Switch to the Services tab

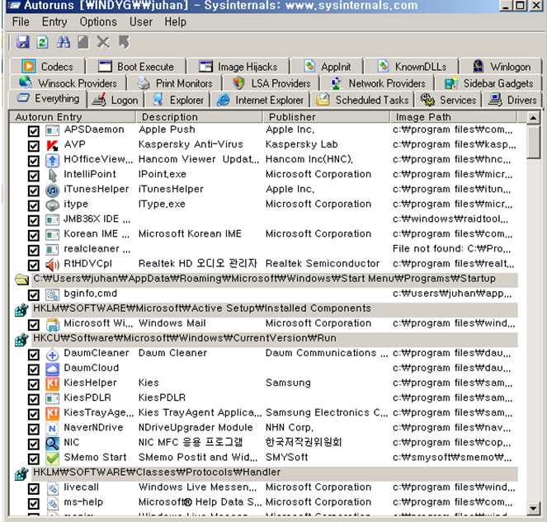(448, 100)
